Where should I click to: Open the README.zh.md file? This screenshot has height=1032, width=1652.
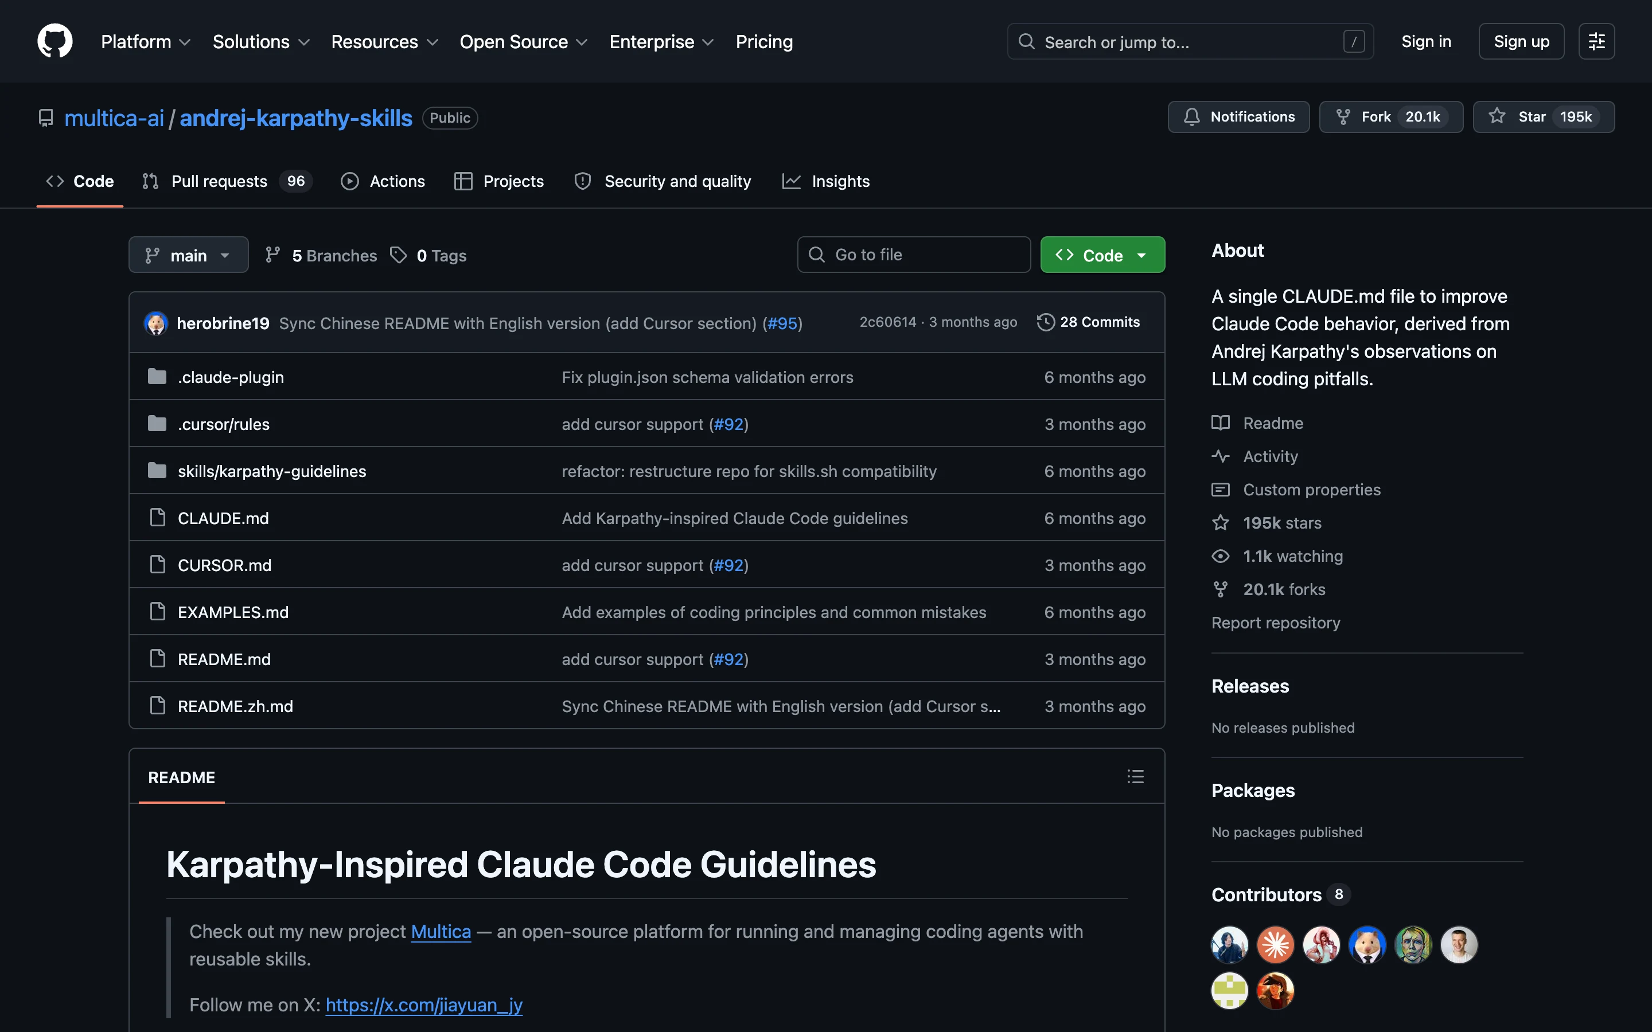[x=235, y=706]
